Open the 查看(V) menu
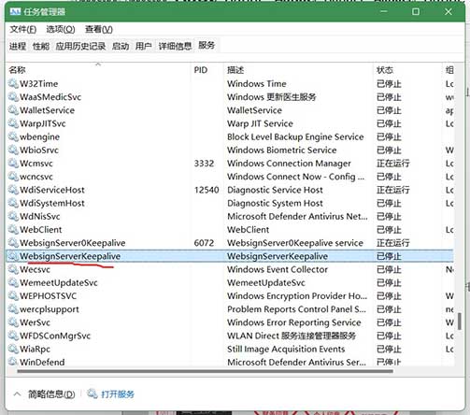 pyautogui.click(x=99, y=29)
